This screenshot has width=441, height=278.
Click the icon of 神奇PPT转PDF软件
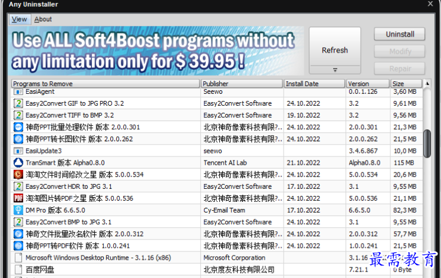[x=18, y=246]
